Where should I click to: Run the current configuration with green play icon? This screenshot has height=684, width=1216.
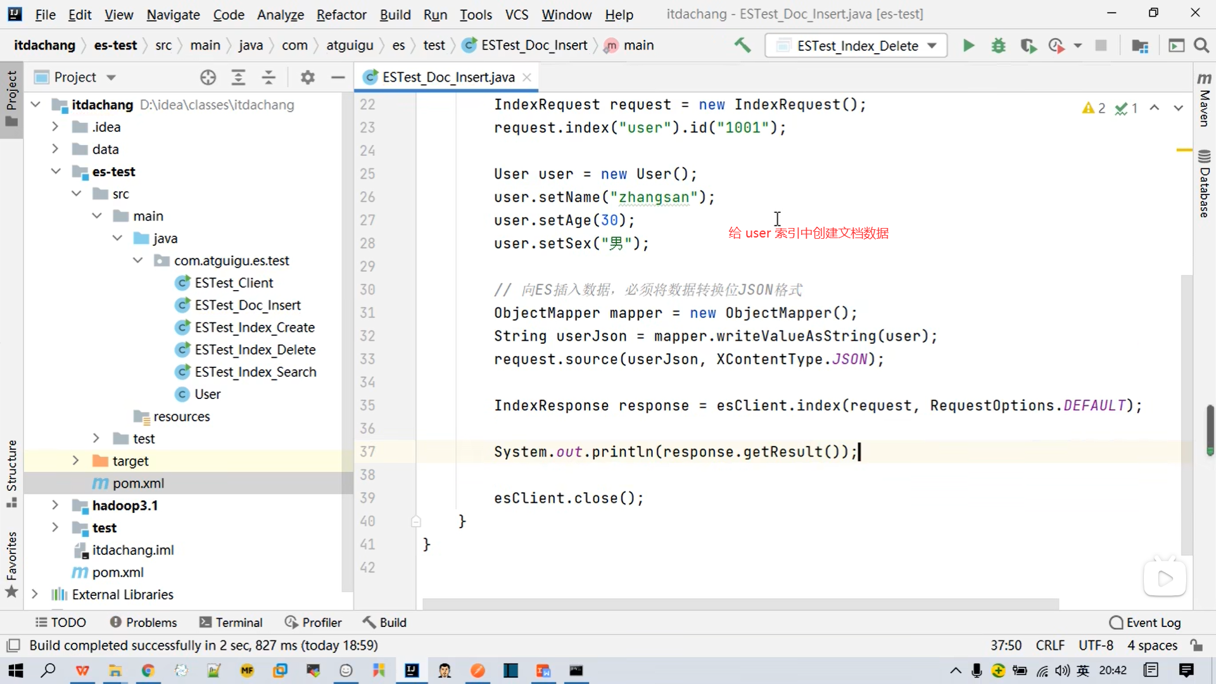968,46
